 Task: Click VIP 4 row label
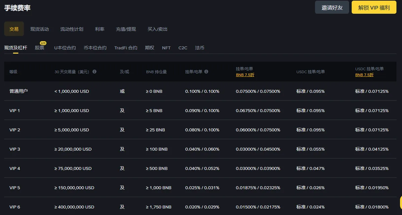pyautogui.click(x=15, y=168)
